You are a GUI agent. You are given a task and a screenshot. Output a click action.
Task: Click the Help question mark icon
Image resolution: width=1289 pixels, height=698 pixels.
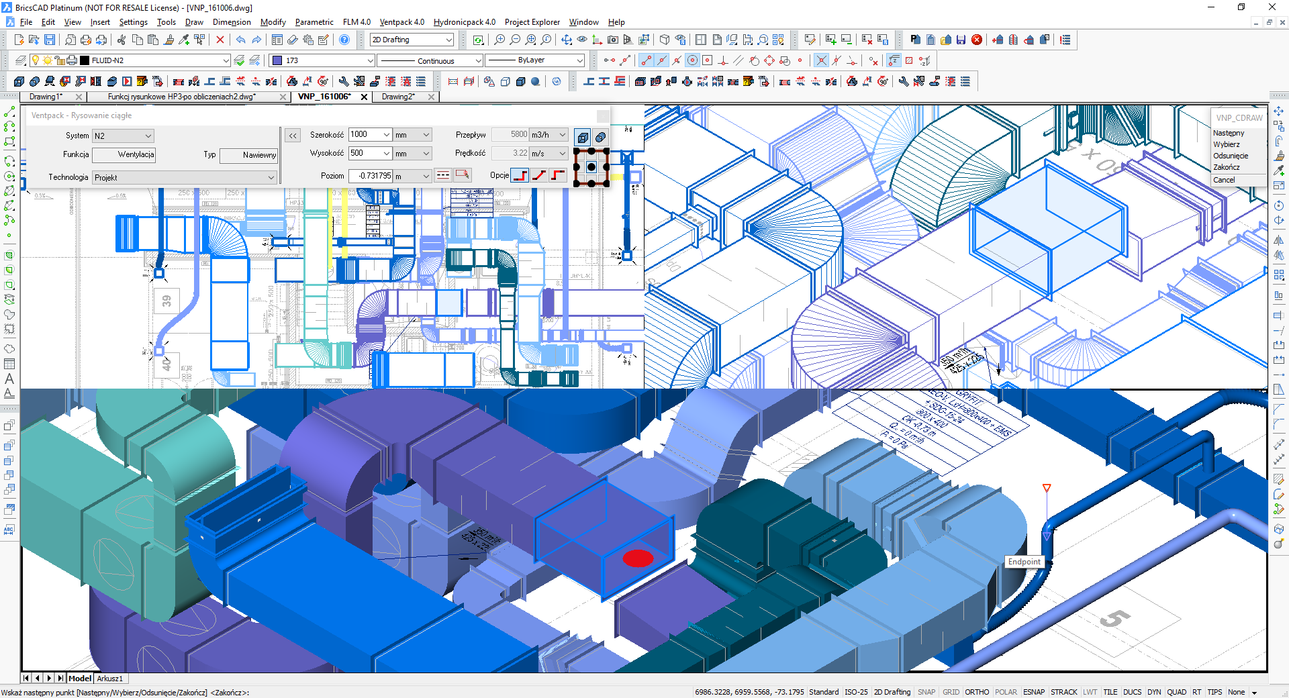(344, 40)
